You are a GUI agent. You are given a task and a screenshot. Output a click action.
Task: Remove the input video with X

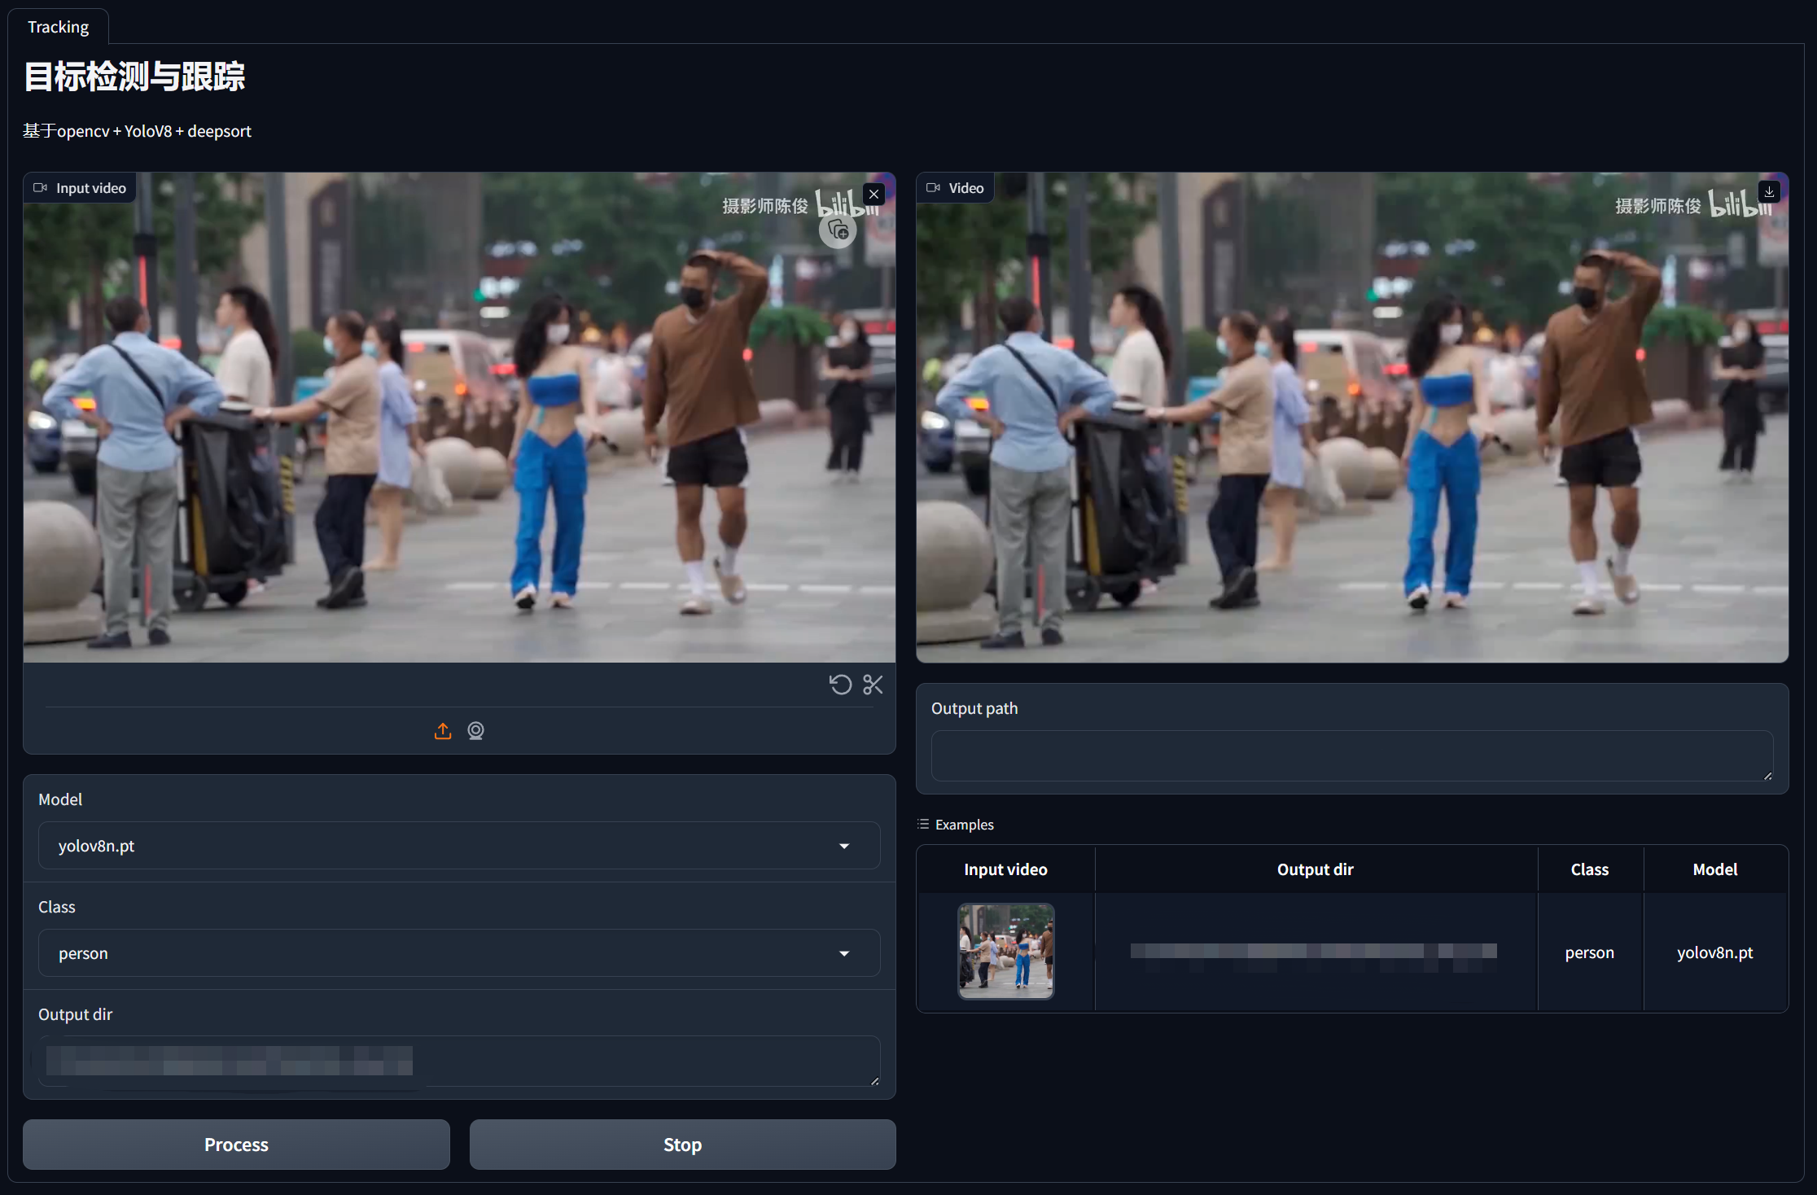pyautogui.click(x=873, y=194)
